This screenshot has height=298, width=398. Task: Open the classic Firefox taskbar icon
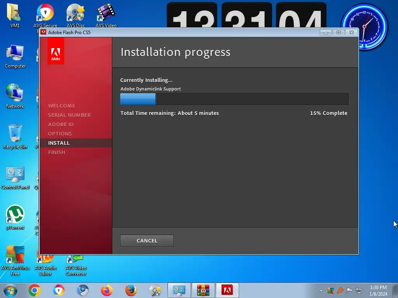131,290
